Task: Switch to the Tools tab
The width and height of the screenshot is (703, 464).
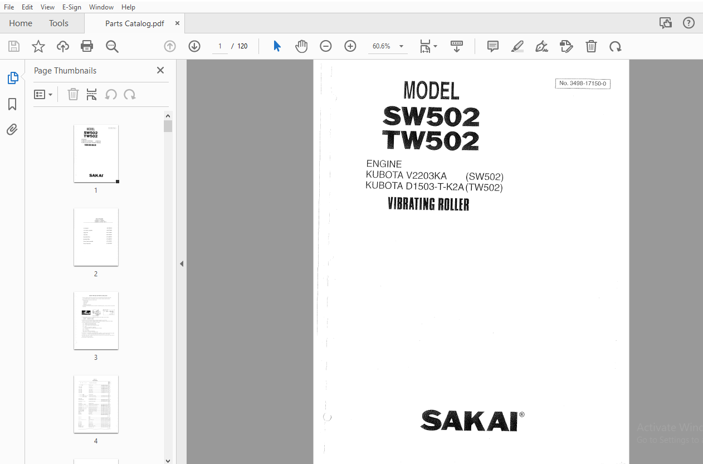Action: click(x=58, y=23)
